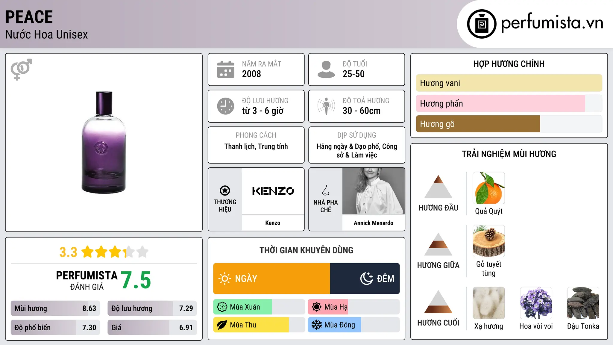Screen dimensions: 613x345
Task: Click the Kenzo brand name label
Action: [x=273, y=223]
